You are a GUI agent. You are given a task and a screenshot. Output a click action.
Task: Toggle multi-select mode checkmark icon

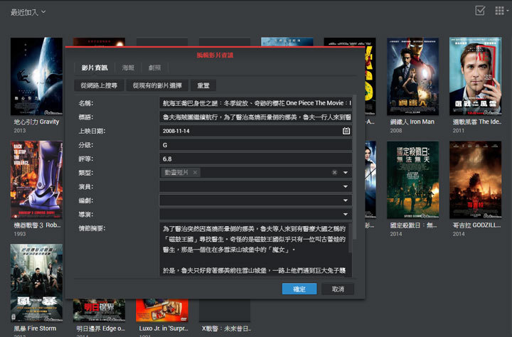[x=480, y=11]
